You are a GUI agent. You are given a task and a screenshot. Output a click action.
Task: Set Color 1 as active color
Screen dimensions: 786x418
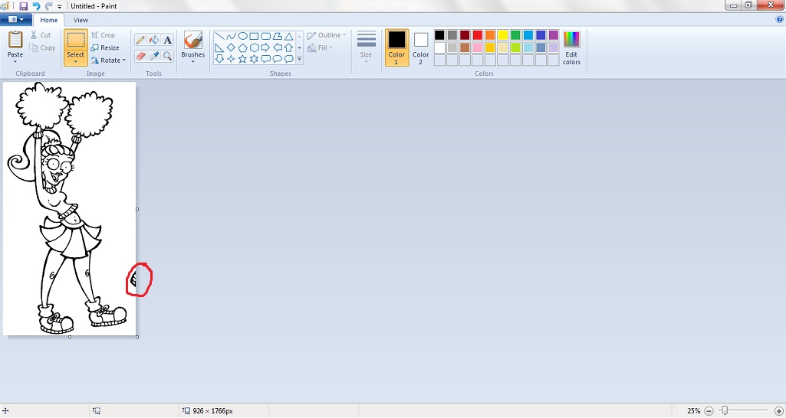point(396,47)
